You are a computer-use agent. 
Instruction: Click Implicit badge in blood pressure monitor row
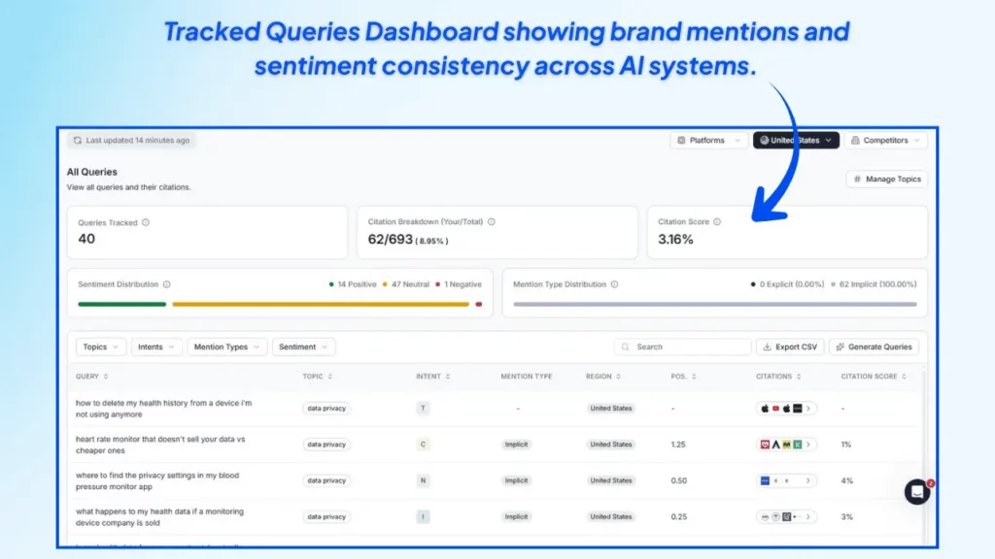pyautogui.click(x=516, y=481)
